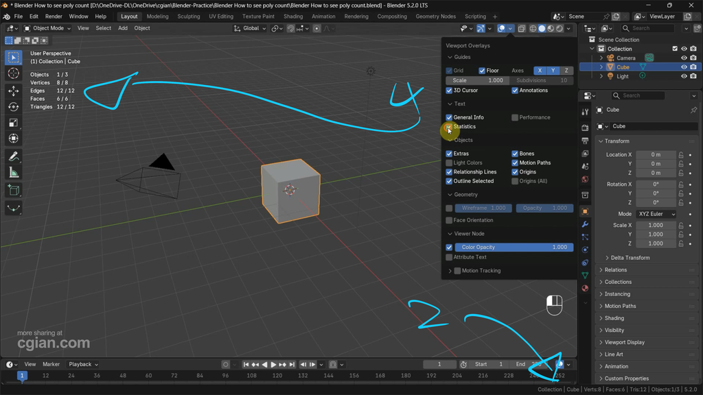This screenshot has height=395, width=703.
Task: Click the outliner Search field
Action: point(647,28)
